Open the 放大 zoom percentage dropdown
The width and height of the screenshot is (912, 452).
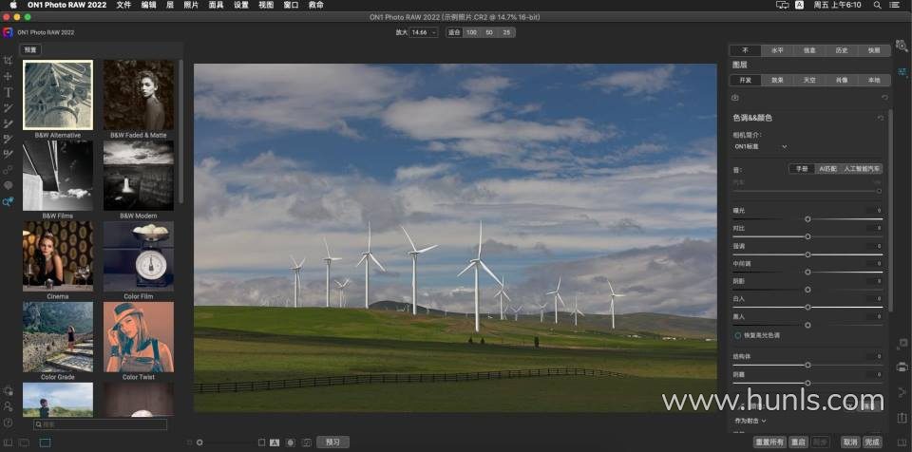[x=424, y=32]
